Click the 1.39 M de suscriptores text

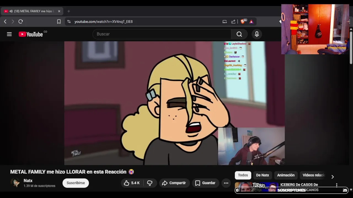pyautogui.click(x=39, y=186)
